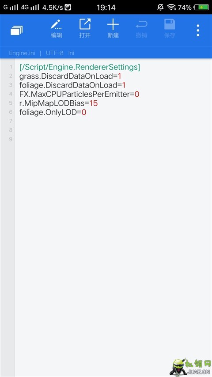212x377 pixels.
Task: Place cursor after r.MipMapLODBias=15 value
Action: pos(98,103)
